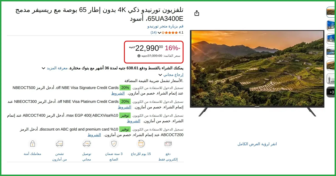Click the 20% badge for Visa Platinum offer

[125, 101]
